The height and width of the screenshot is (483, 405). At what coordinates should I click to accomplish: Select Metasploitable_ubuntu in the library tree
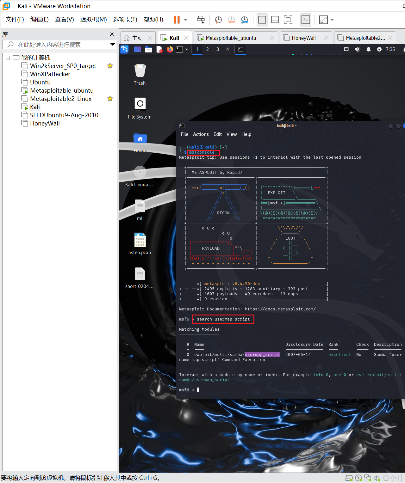coord(62,90)
